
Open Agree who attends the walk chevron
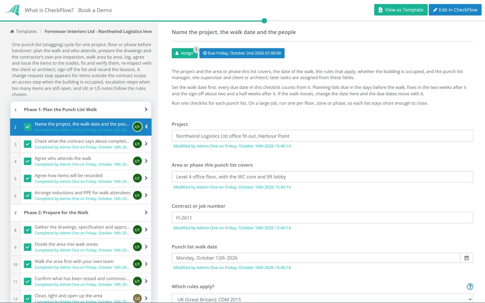[x=146, y=161]
